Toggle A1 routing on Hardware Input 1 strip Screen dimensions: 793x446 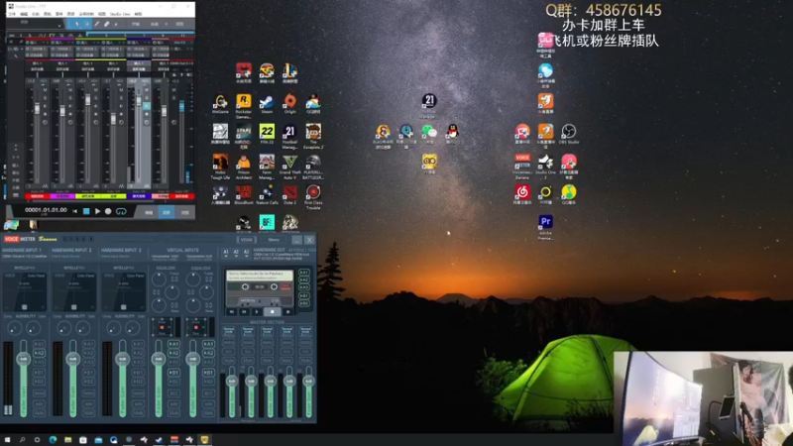pyautogui.click(x=39, y=344)
